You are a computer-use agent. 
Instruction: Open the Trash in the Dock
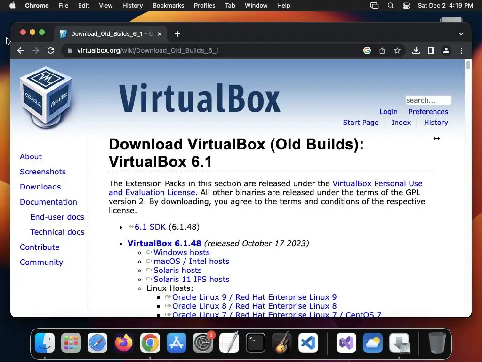tap(437, 343)
